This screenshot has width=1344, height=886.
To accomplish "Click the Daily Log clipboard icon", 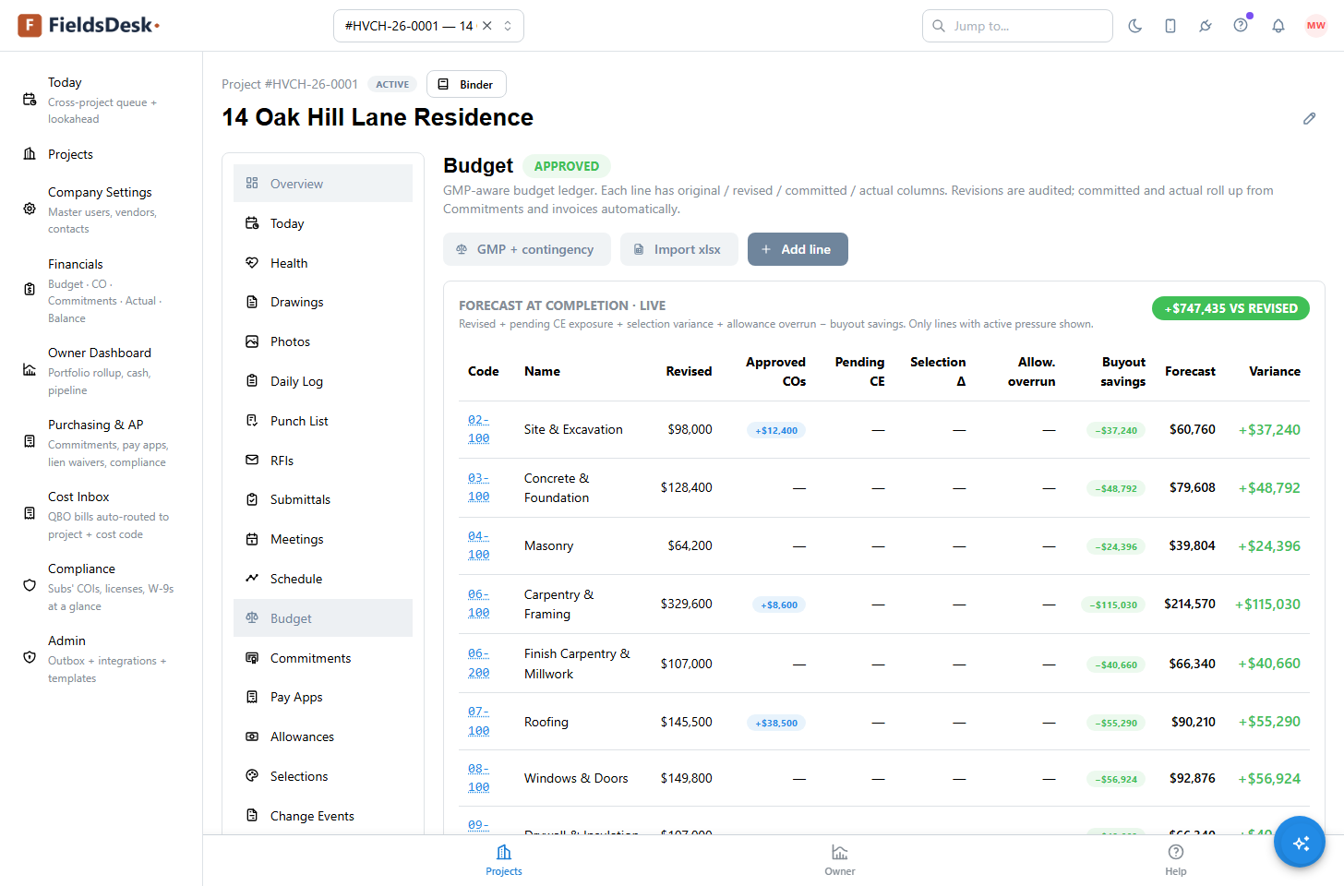I will coord(252,381).
